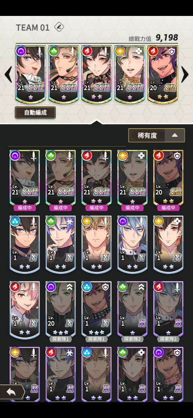Go to the previous team with left arrow
This screenshot has width=193, height=418.
(x=8, y=75)
